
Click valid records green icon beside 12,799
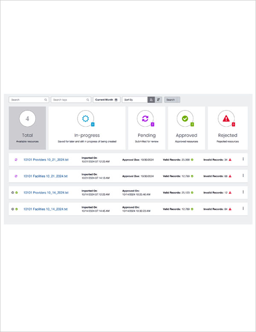[x=192, y=176]
